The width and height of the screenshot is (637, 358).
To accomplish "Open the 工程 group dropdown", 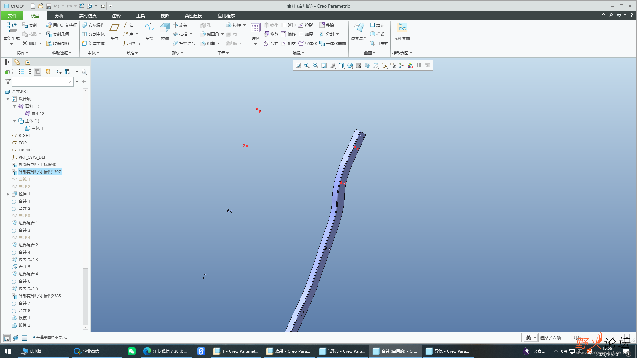I will pyautogui.click(x=223, y=53).
